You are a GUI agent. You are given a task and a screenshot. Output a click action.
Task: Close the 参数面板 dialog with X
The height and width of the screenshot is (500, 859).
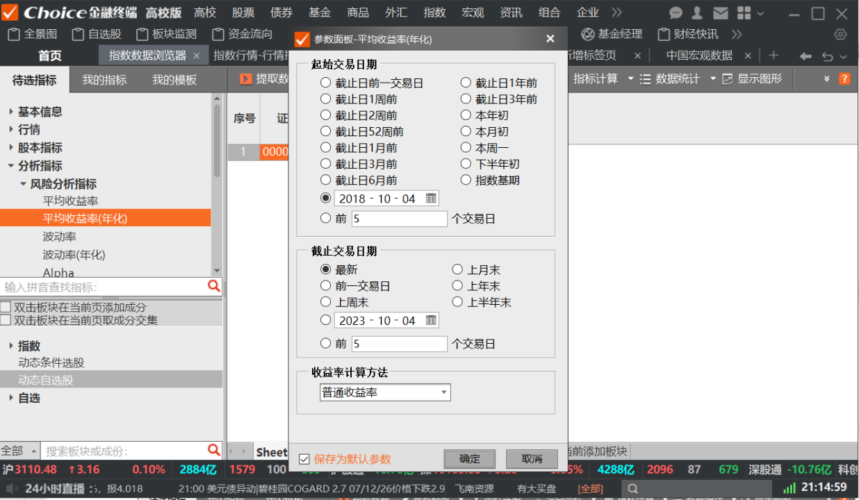550,40
